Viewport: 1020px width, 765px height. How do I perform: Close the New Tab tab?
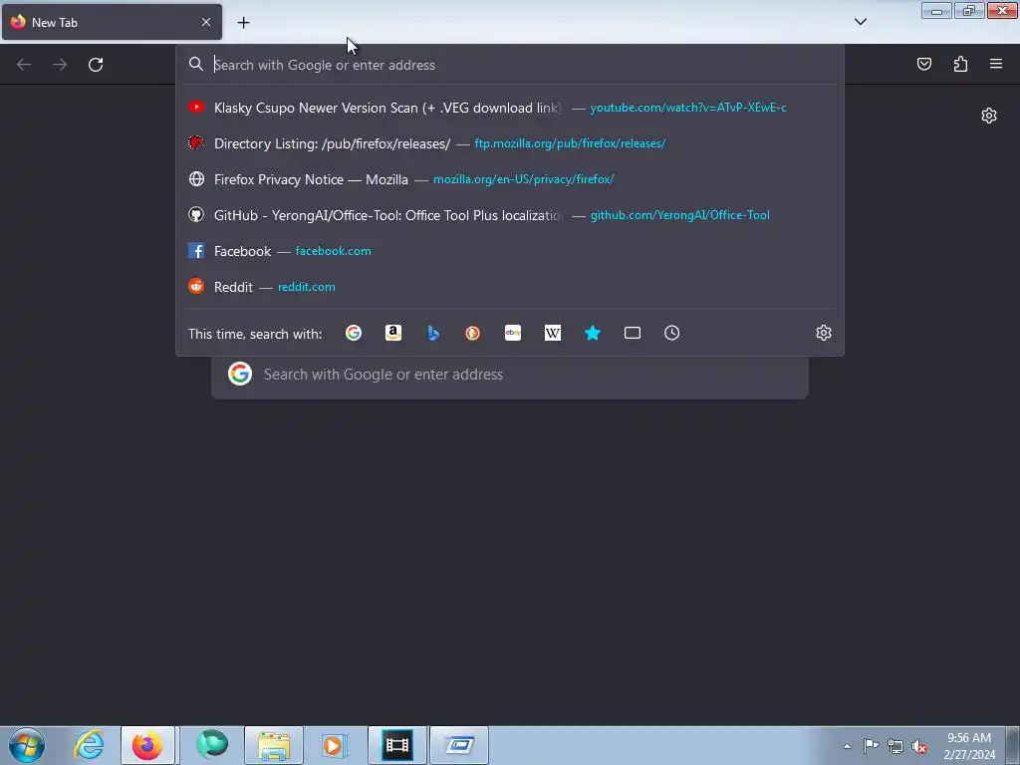206,22
